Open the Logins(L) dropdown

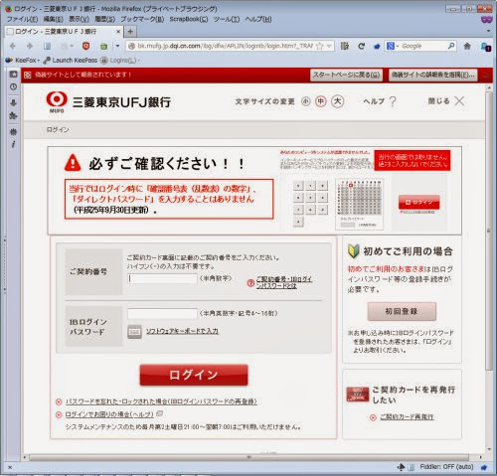coord(120,61)
